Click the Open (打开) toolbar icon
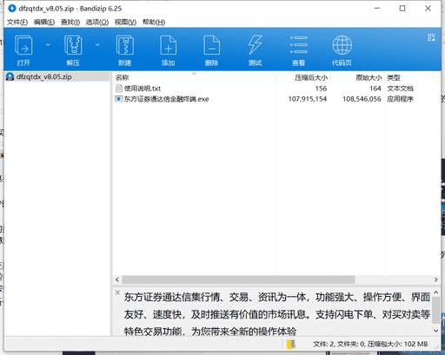Viewport: 445px width, 355px height. (23, 45)
